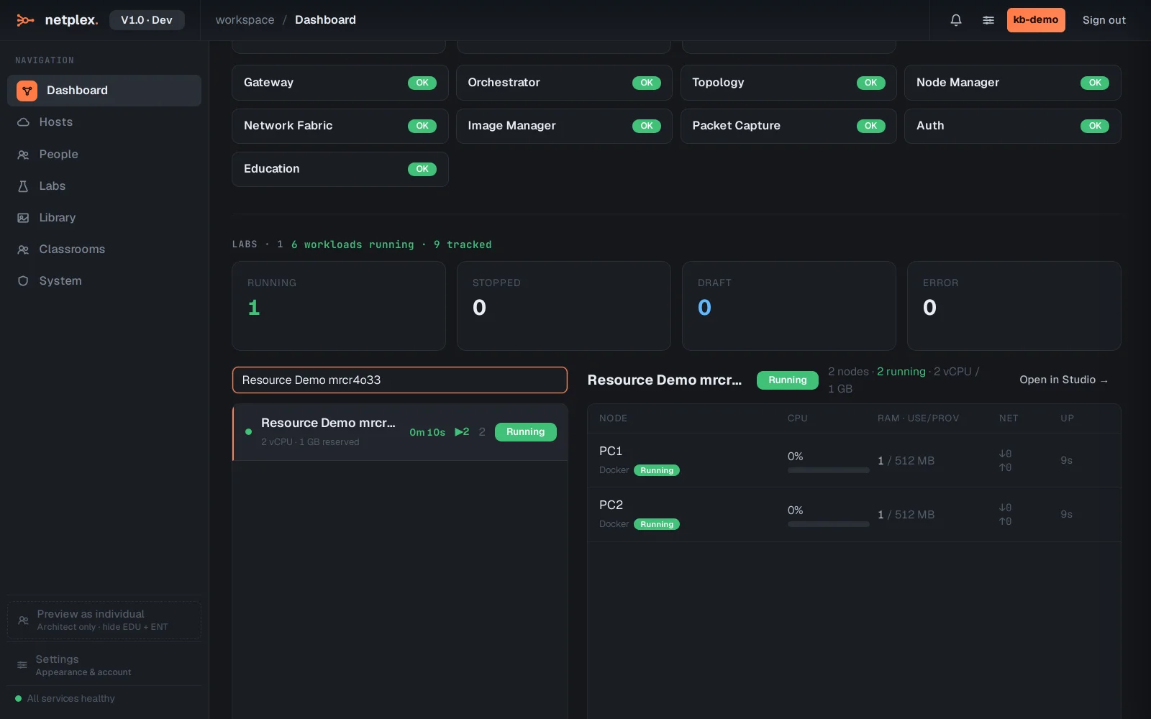Image resolution: width=1151 pixels, height=719 pixels.
Task: Open Classrooms from navigation
Action: [104, 249]
